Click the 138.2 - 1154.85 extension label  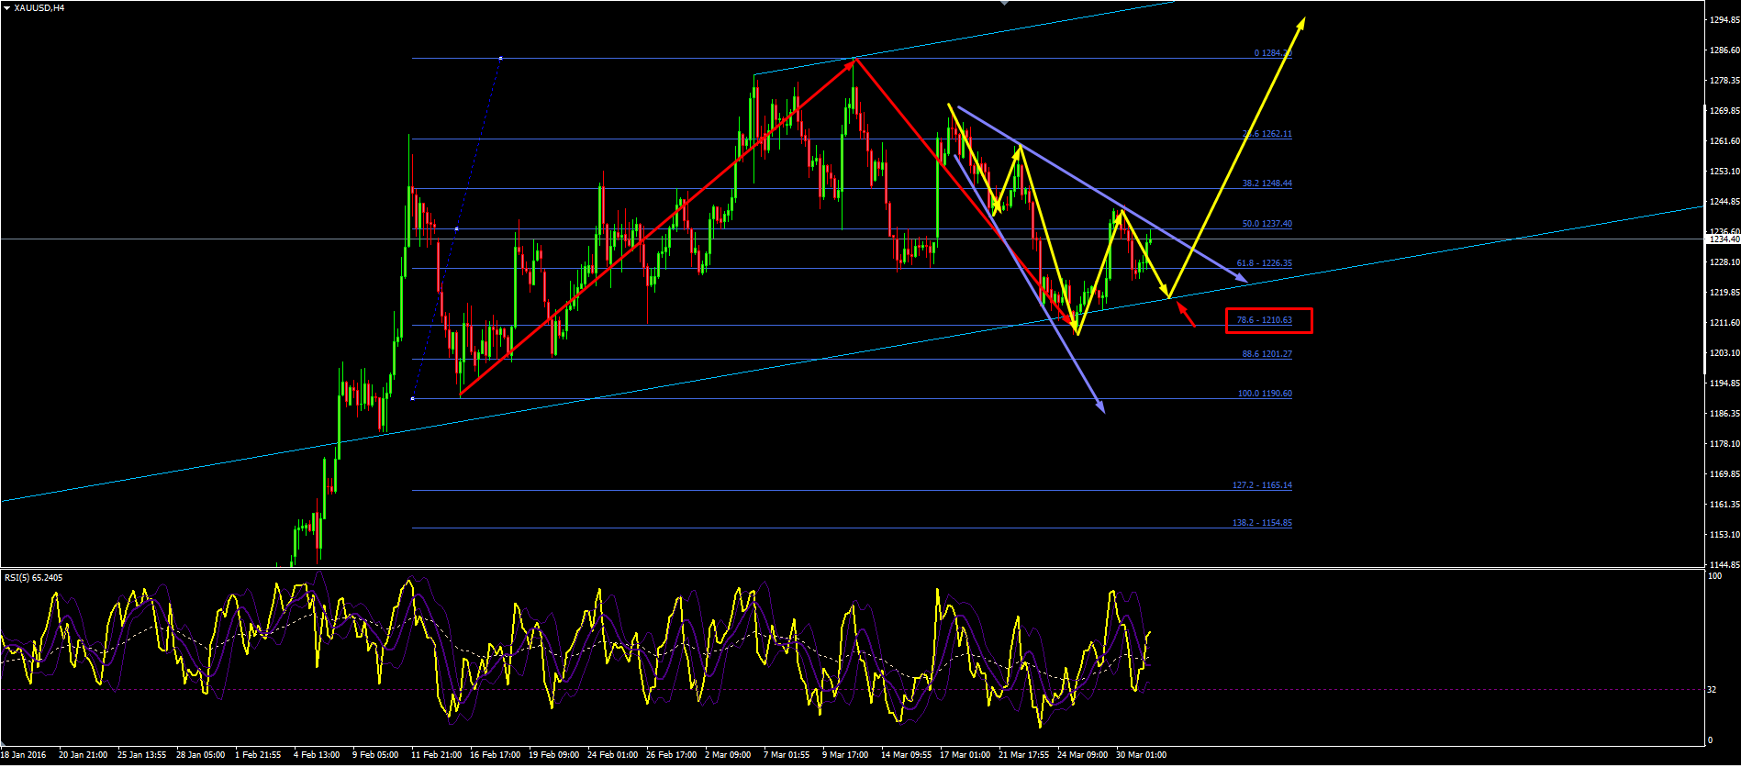point(1262,523)
